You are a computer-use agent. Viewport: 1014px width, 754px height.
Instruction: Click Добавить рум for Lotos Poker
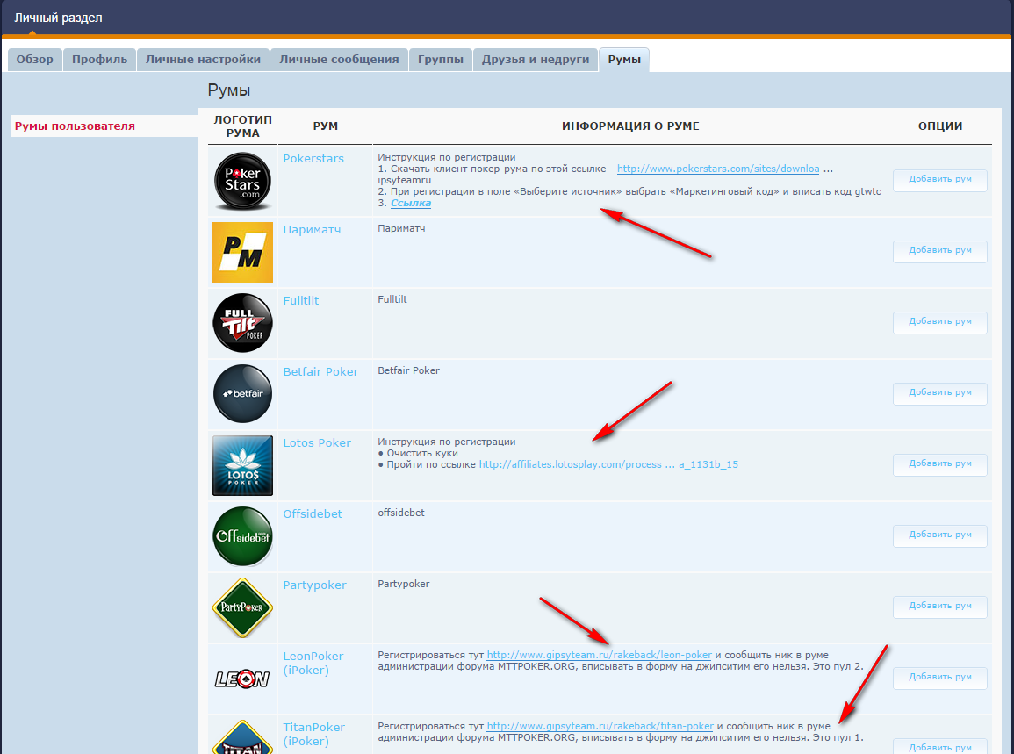click(x=940, y=464)
